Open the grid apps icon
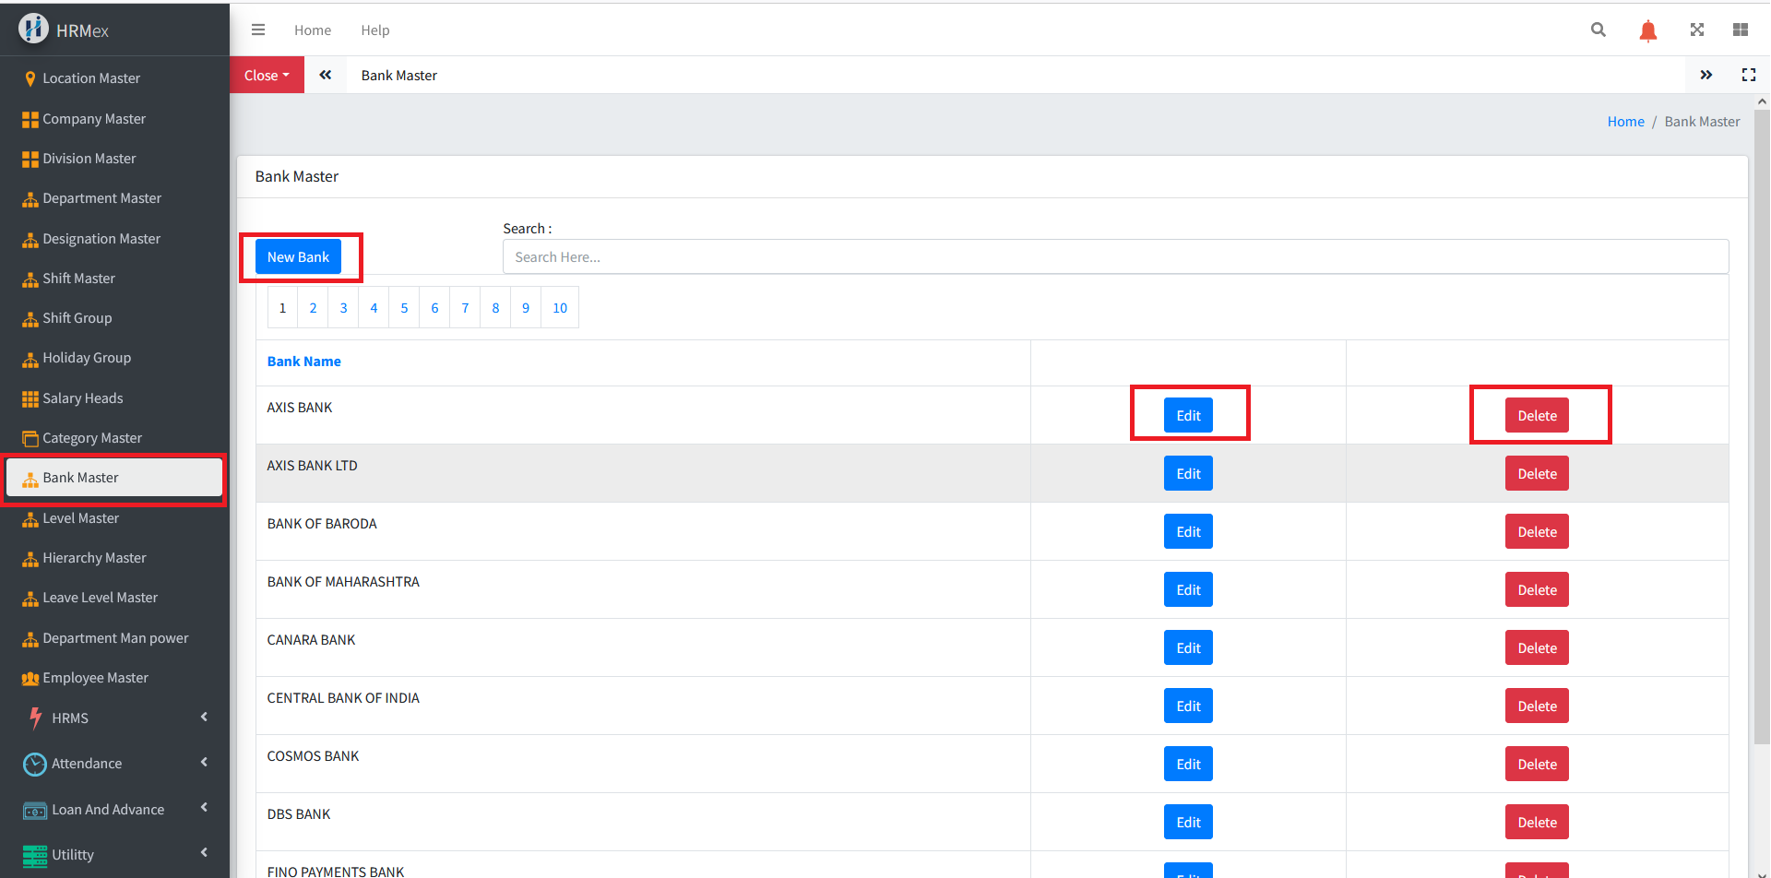1771x878 pixels. 1741,30
